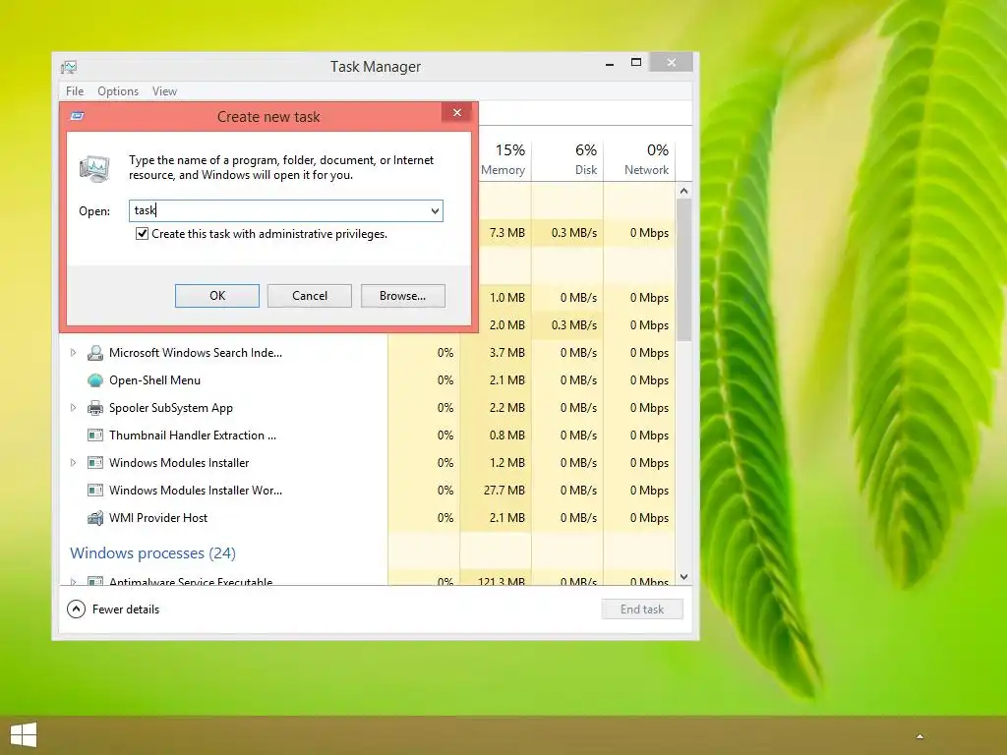
Task: Click the process list vertical scrollbar thumb
Action: [684, 269]
